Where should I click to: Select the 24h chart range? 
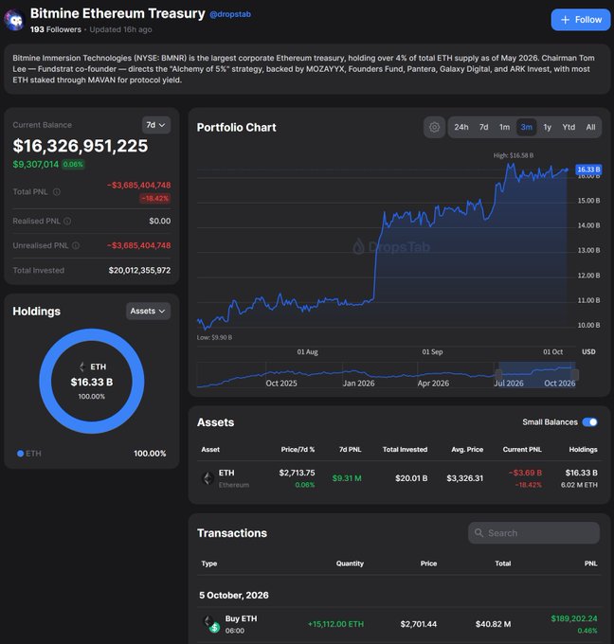click(x=461, y=127)
